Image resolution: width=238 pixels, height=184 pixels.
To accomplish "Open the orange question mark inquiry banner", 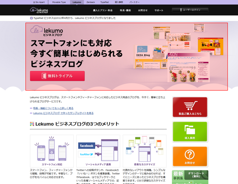I will 190,156.
